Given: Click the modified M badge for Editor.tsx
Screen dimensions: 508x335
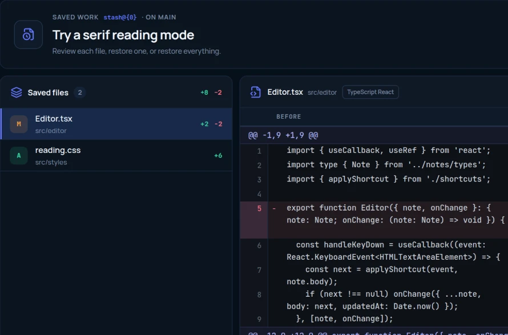Looking at the screenshot, I should coord(19,124).
